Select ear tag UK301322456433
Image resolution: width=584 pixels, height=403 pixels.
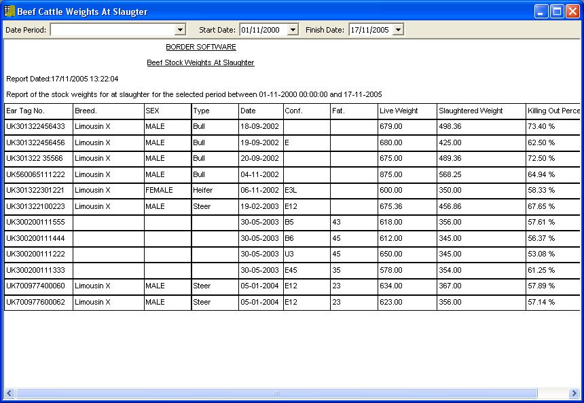pyautogui.click(x=35, y=126)
